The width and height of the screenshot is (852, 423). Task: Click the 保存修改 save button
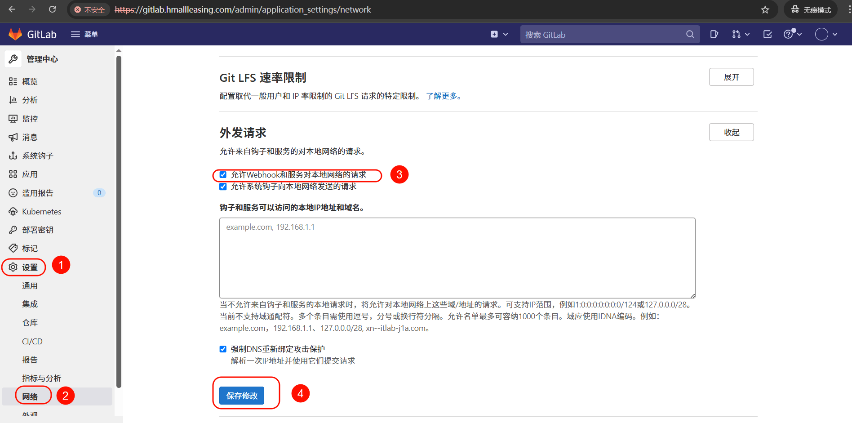pyautogui.click(x=242, y=396)
